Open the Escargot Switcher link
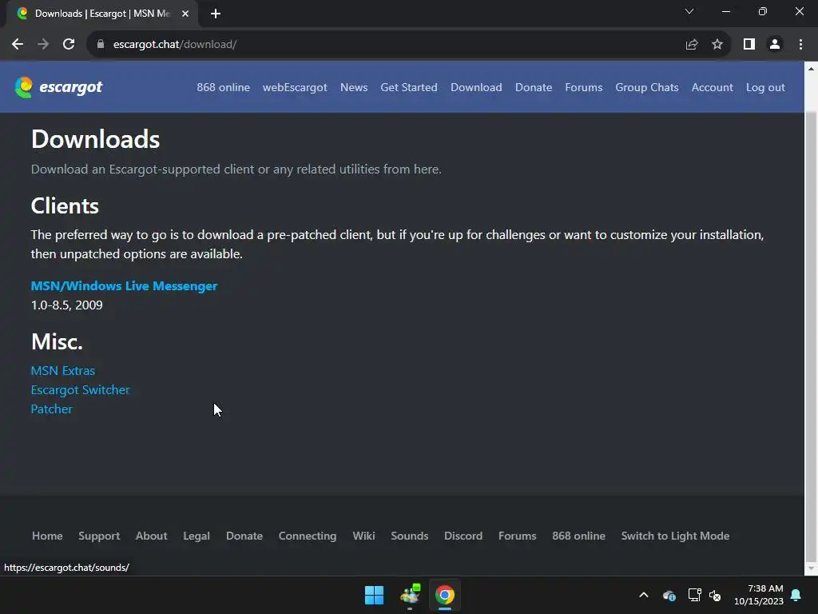Viewport: 818px width, 614px height. point(81,390)
